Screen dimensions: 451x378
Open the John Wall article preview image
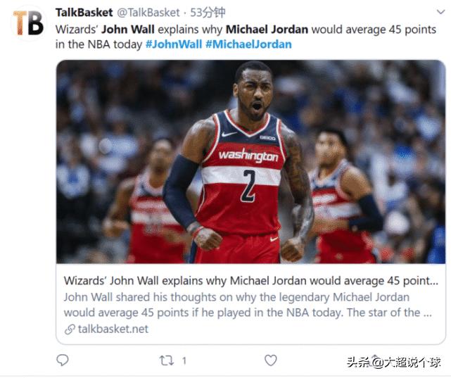[250, 162]
